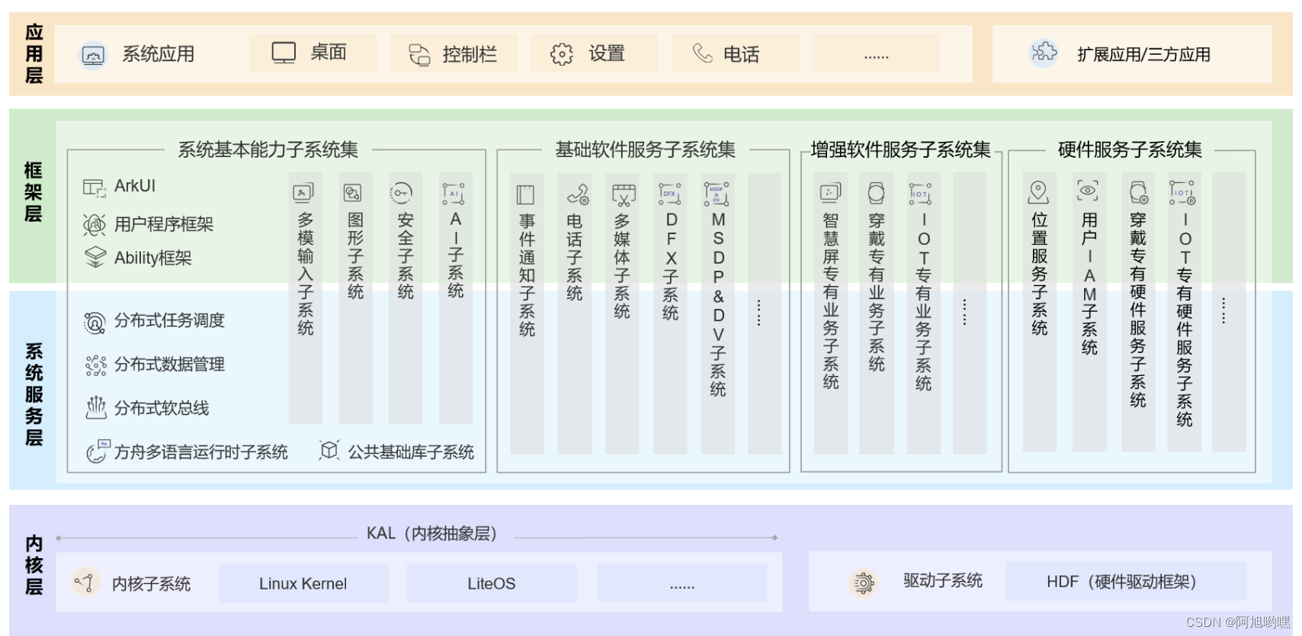Viewport: 1302px width, 636px height.
Task: Click the Ability框架 text
Action: pyautogui.click(x=153, y=258)
